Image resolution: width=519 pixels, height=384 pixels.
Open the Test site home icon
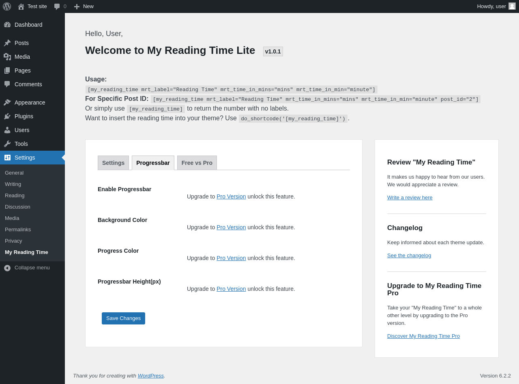point(21,6)
